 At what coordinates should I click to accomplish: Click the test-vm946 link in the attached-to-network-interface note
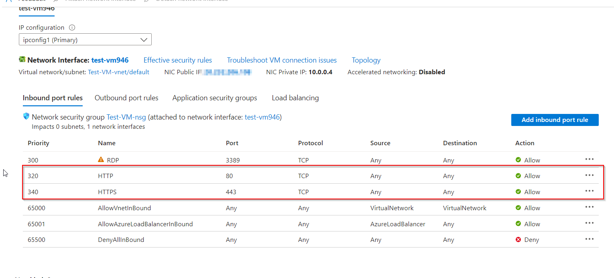(x=262, y=117)
